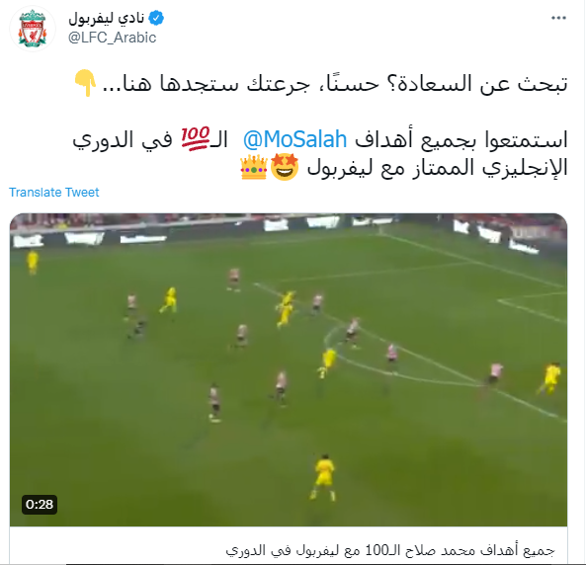586x565 pixels.
Task: Click the crown emoji
Action: (254, 167)
